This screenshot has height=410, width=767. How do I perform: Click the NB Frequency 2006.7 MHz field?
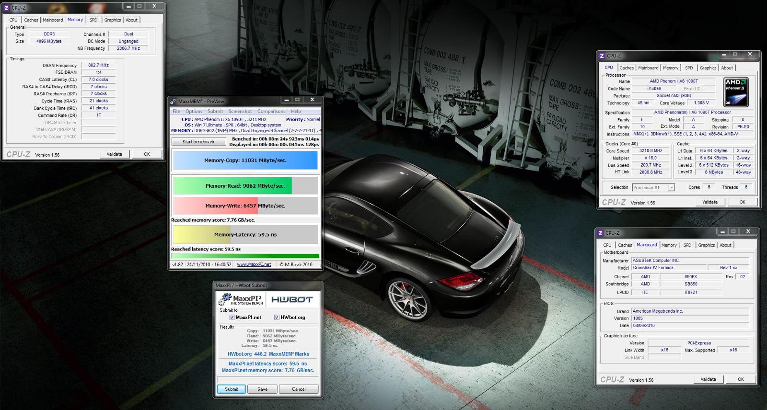click(128, 48)
